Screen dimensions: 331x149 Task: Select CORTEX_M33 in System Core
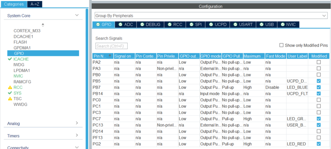(x=27, y=31)
